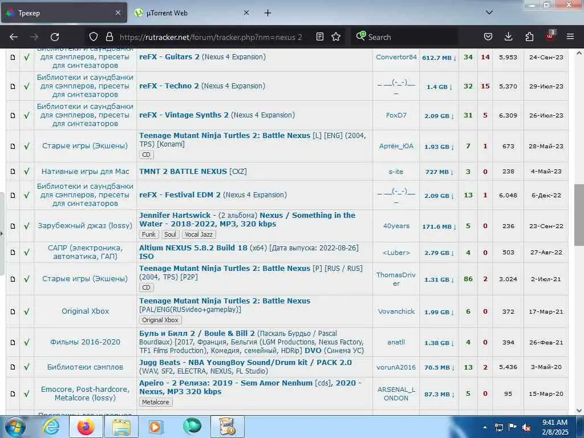Open the Firefox hamburger menu
This screenshot has width=584, height=438.
tap(570, 36)
